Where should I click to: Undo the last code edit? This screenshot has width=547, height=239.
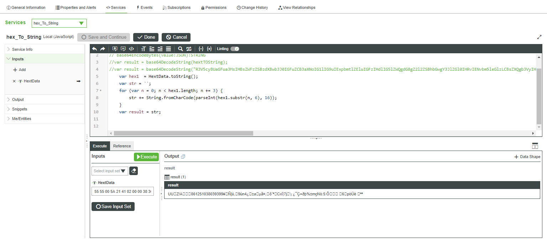[94, 49]
